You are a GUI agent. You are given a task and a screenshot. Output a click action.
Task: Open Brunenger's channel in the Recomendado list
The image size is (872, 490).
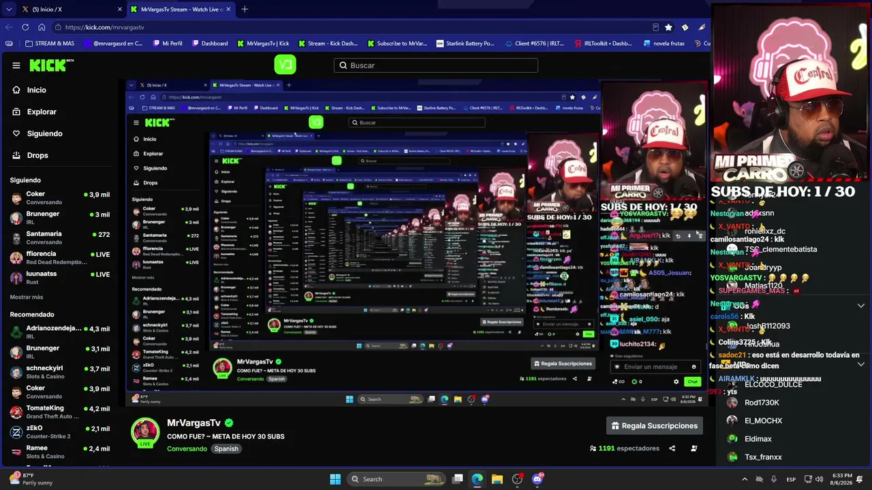(61, 352)
